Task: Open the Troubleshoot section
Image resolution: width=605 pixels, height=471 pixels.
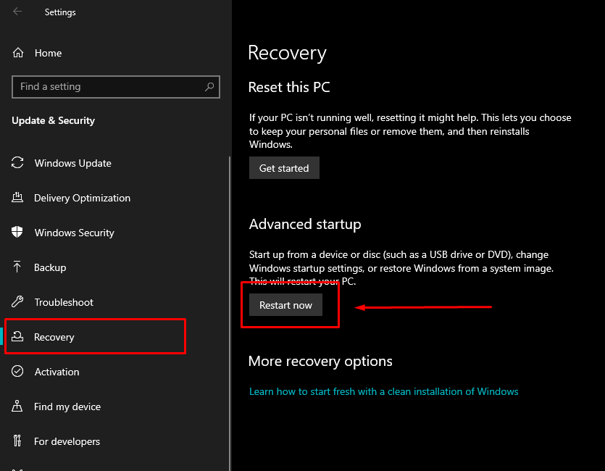Action: click(64, 302)
